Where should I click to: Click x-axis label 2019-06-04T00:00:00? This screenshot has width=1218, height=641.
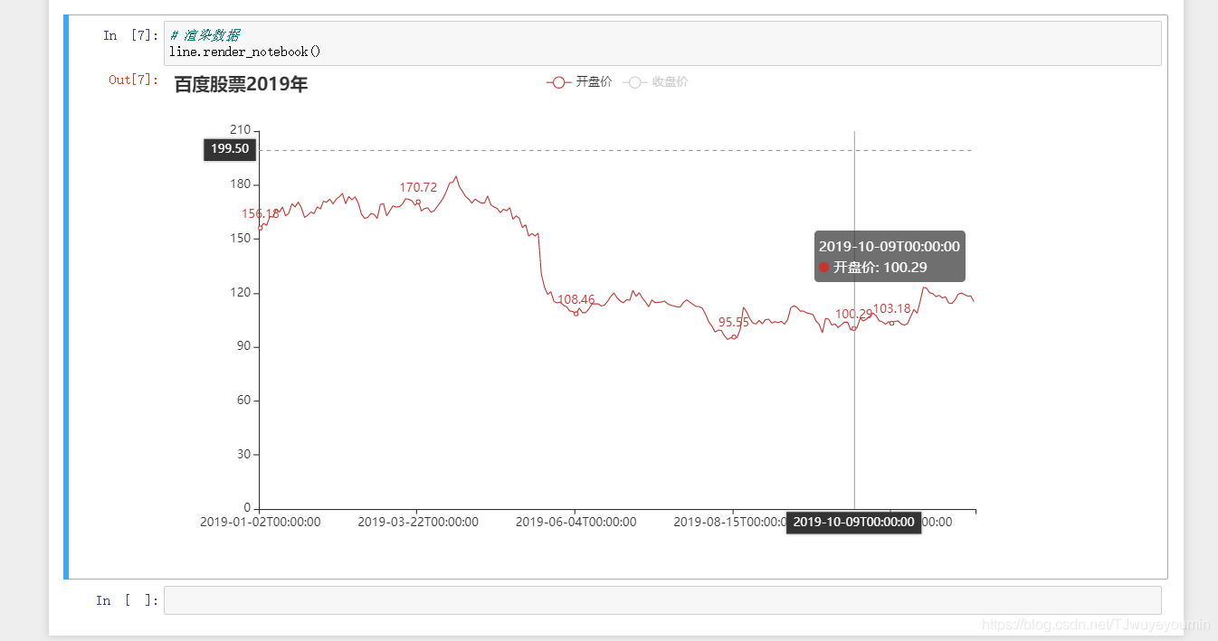coord(576,522)
